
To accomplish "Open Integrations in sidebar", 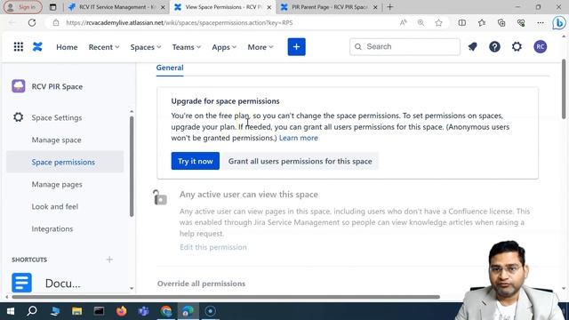I will tap(52, 228).
